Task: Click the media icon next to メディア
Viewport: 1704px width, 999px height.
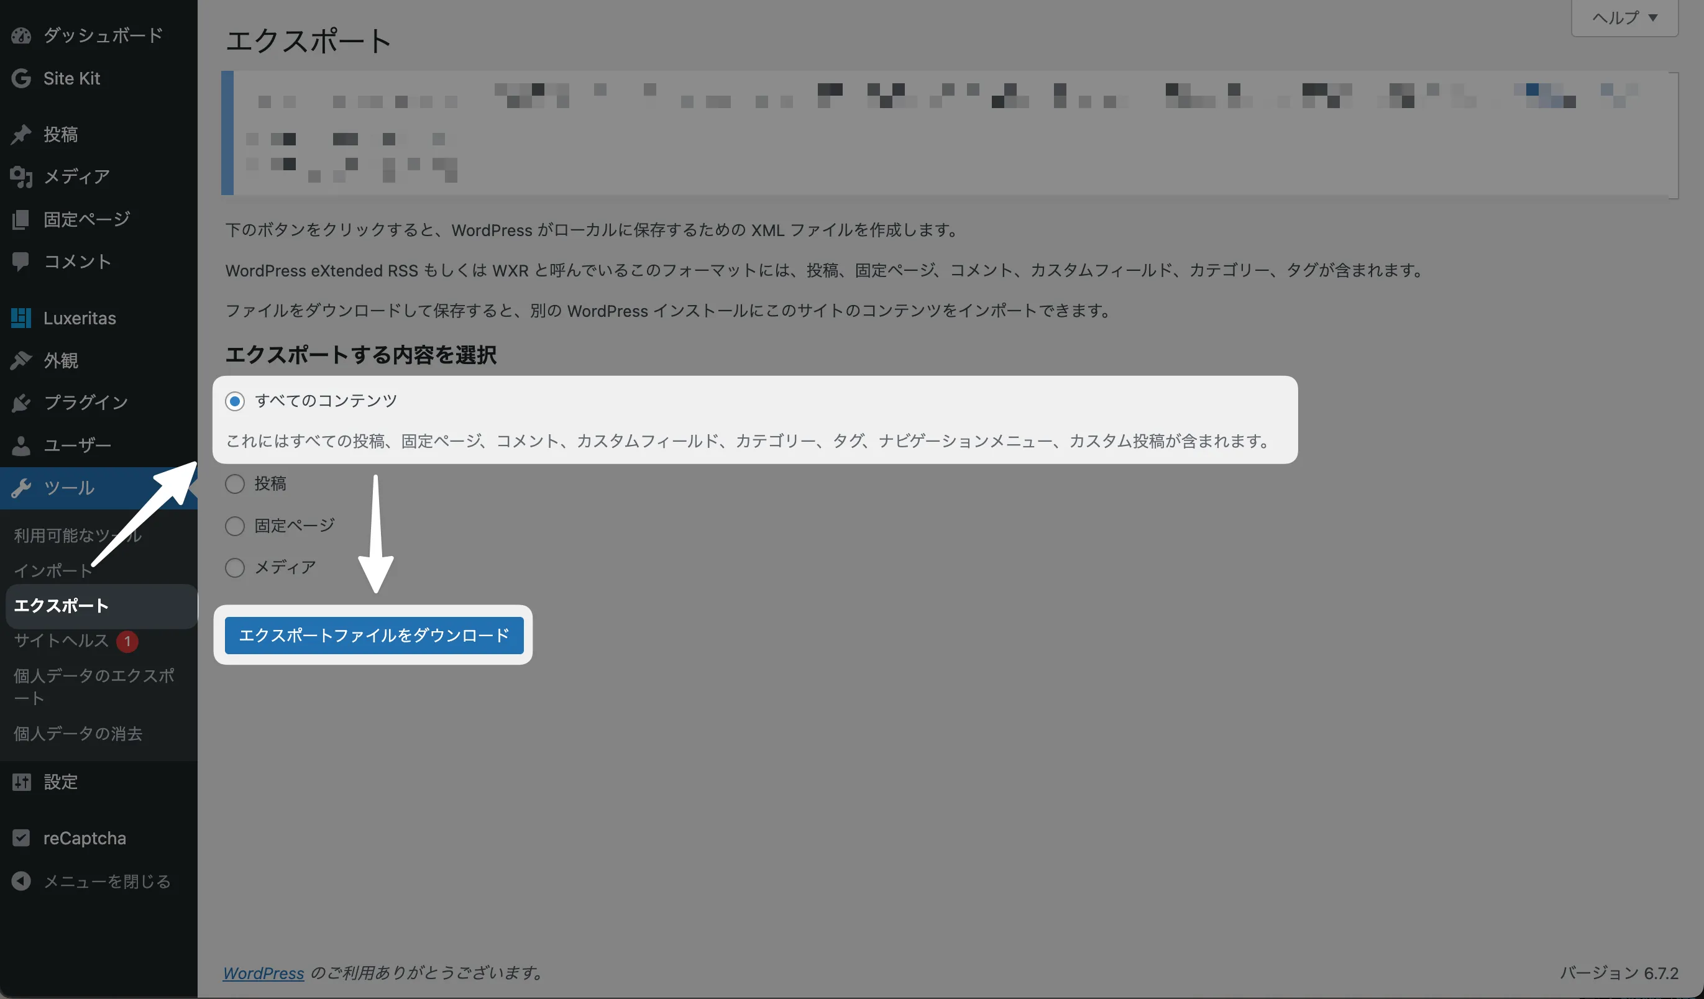Action: (21, 177)
